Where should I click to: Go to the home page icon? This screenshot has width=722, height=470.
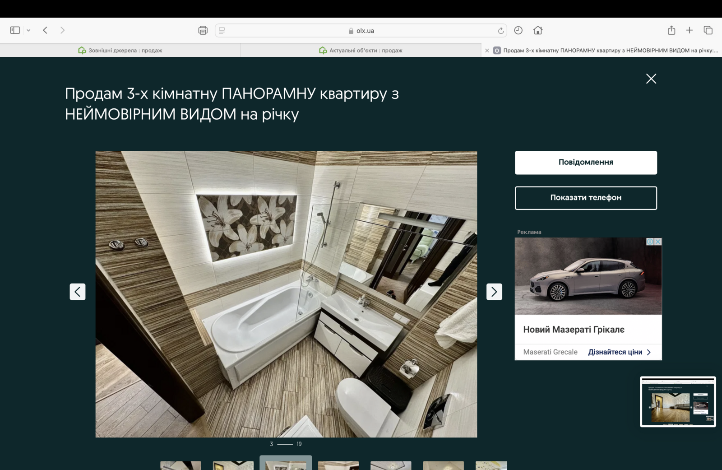[x=537, y=30]
